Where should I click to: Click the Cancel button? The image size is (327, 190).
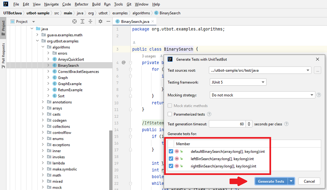pyautogui.click(x=309, y=181)
